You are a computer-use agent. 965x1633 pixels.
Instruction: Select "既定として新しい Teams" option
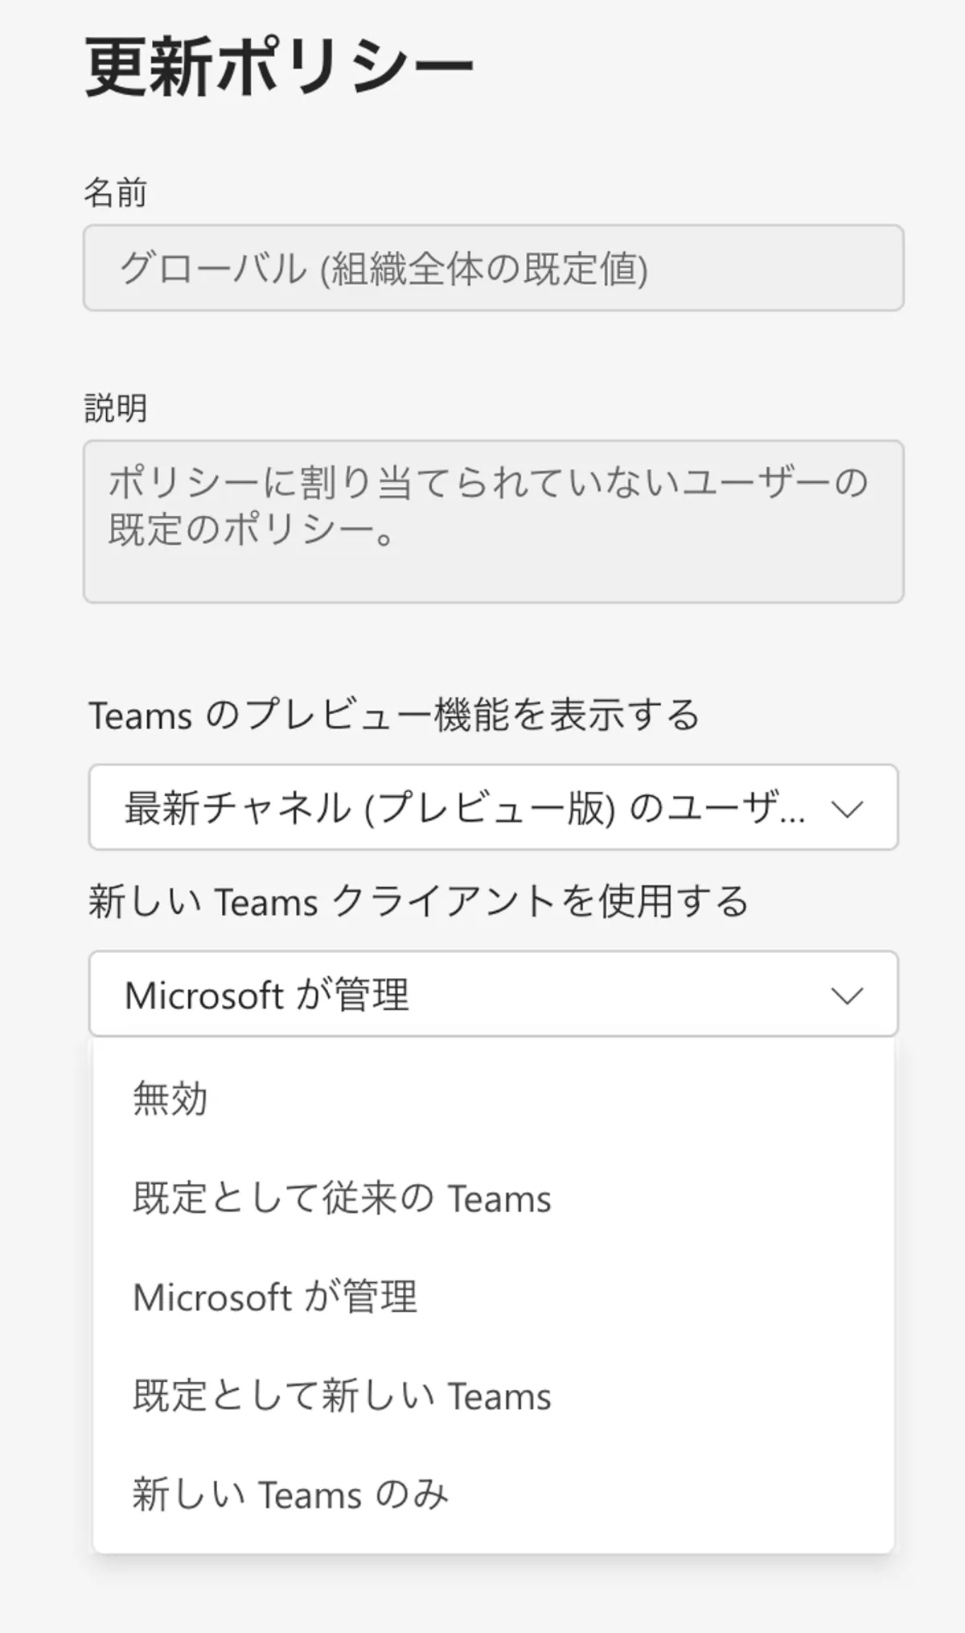[x=342, y=1396]
